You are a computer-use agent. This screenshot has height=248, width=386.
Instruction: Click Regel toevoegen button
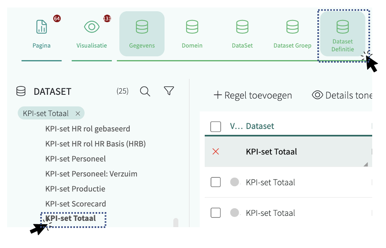point(253,95)
